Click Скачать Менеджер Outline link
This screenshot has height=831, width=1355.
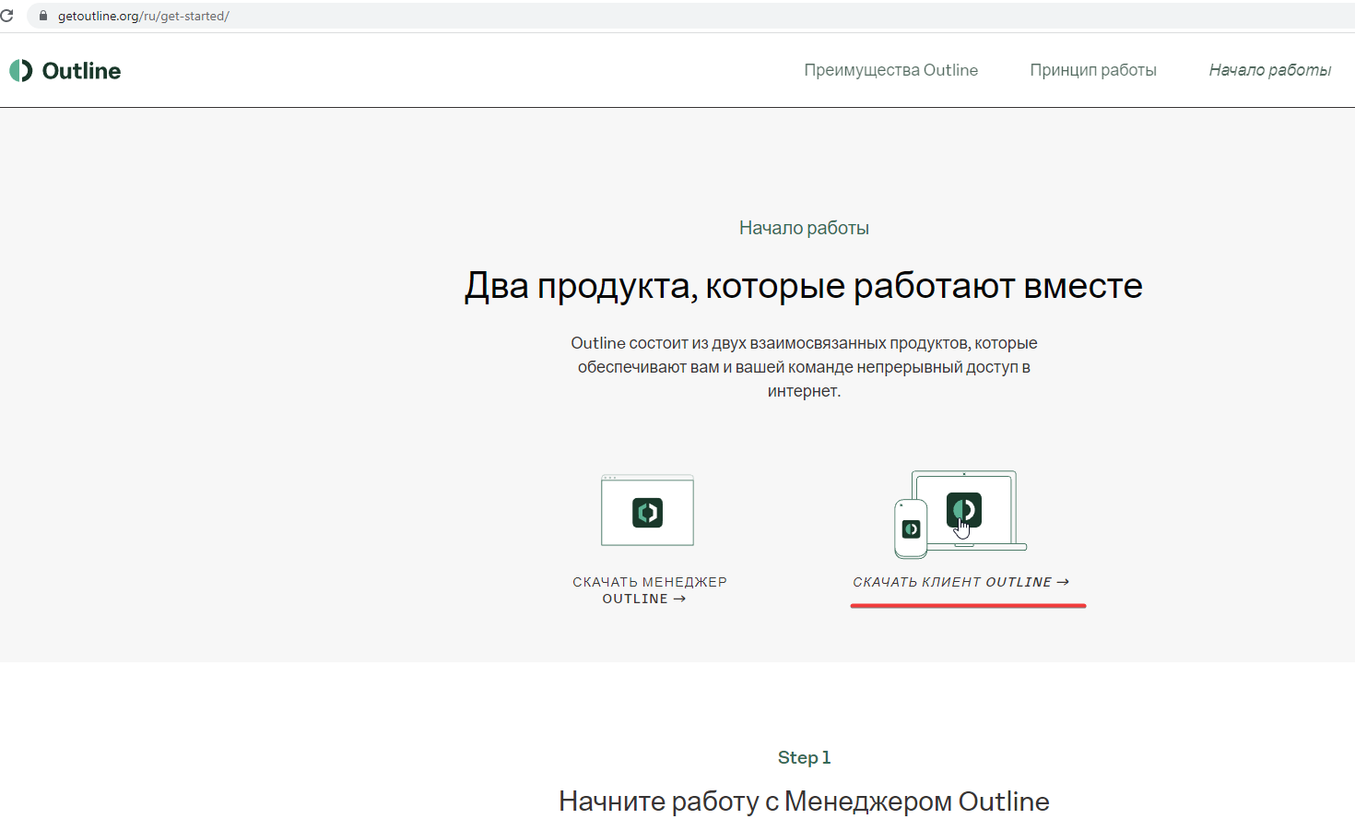point(649,590)
